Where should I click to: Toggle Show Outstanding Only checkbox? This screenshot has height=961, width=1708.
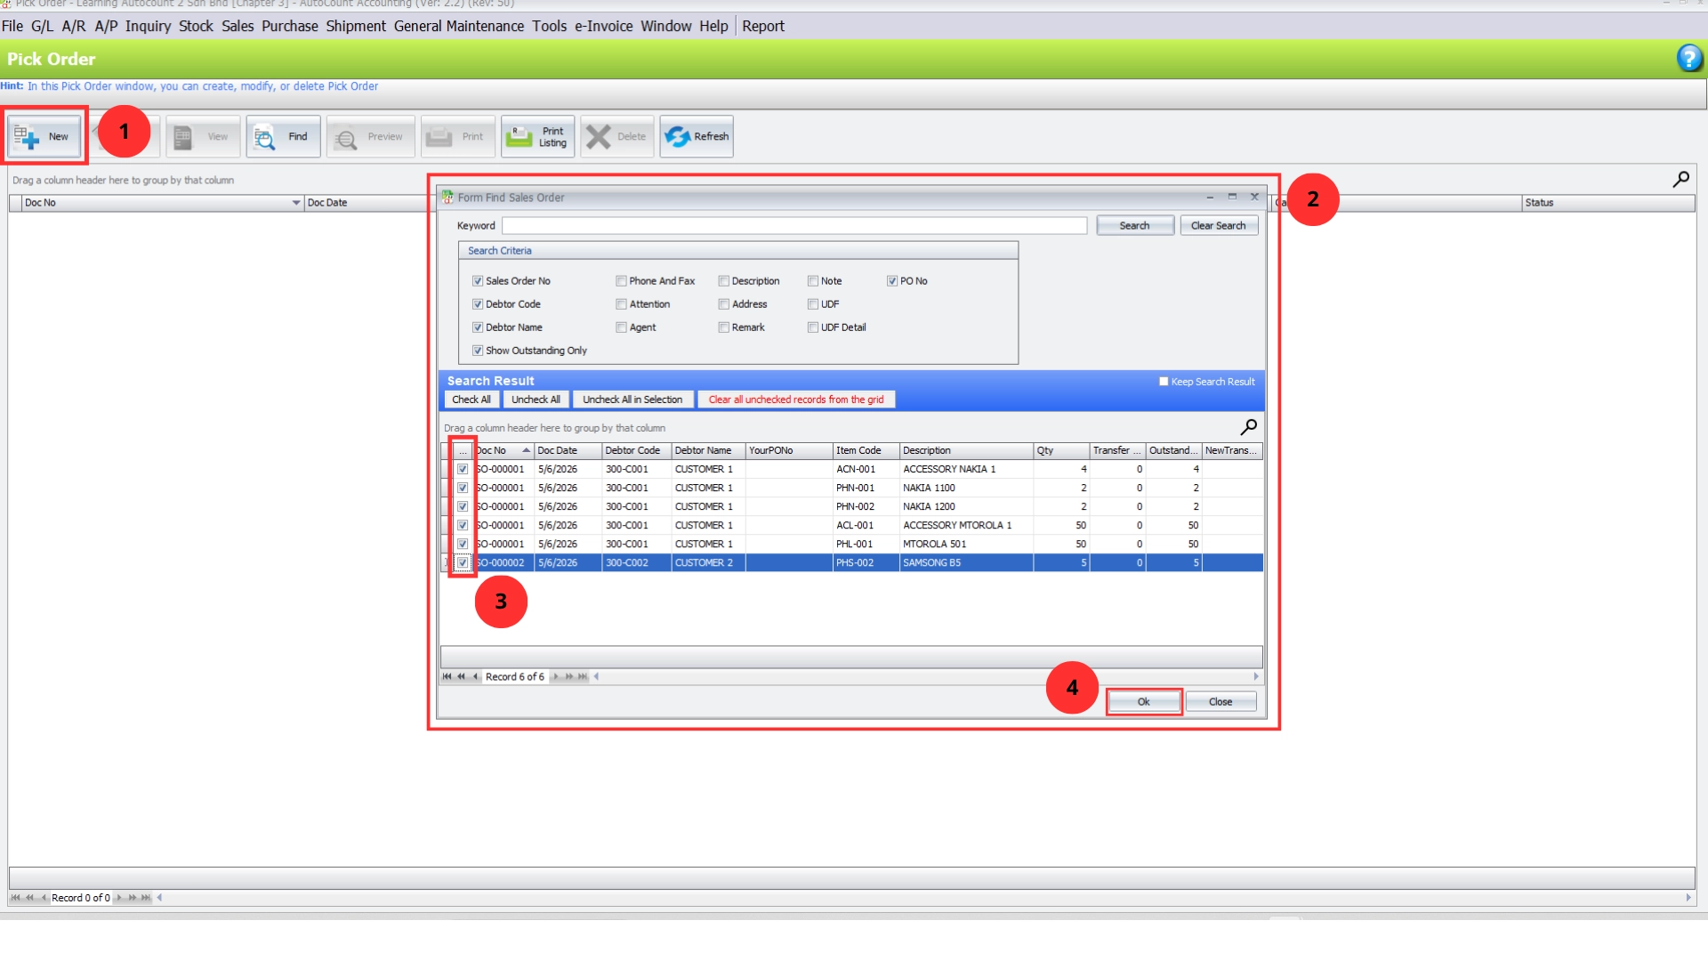[x=478, y=351]
